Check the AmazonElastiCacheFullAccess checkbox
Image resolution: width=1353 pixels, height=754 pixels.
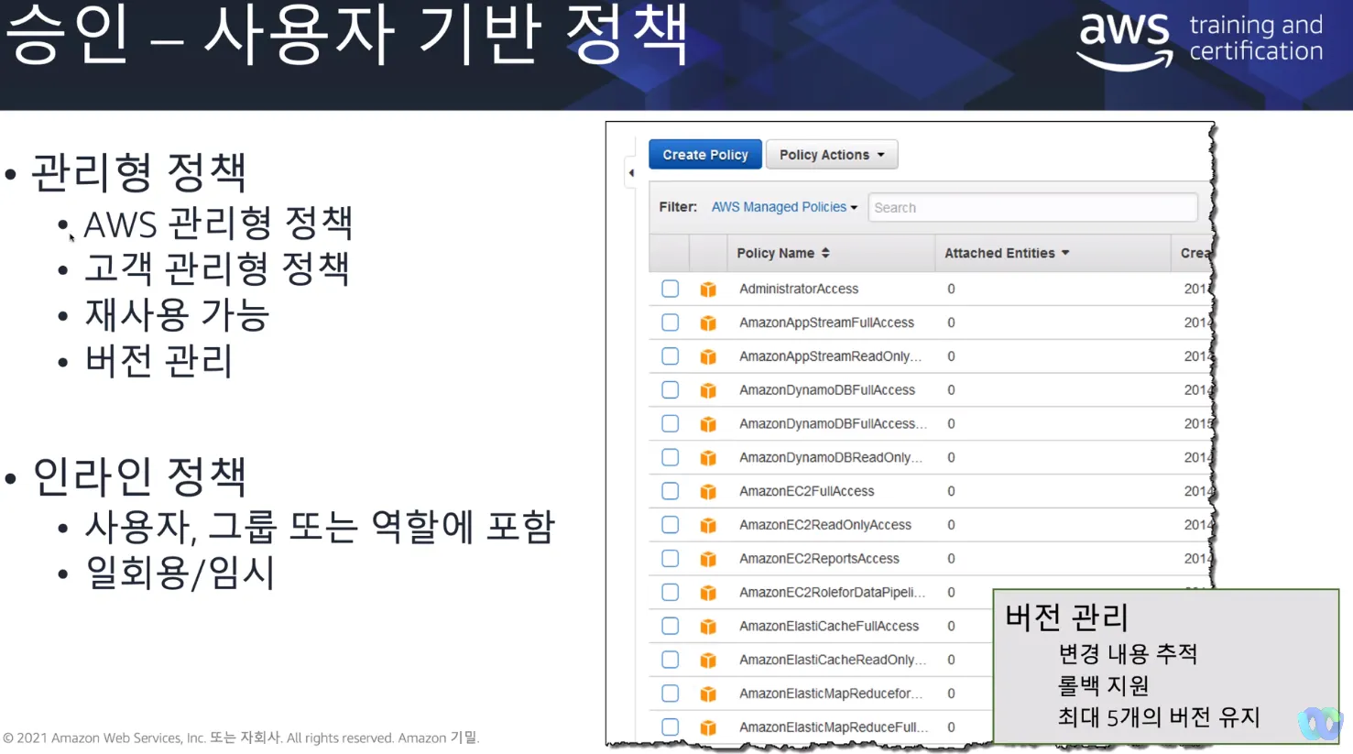point(671,626)
